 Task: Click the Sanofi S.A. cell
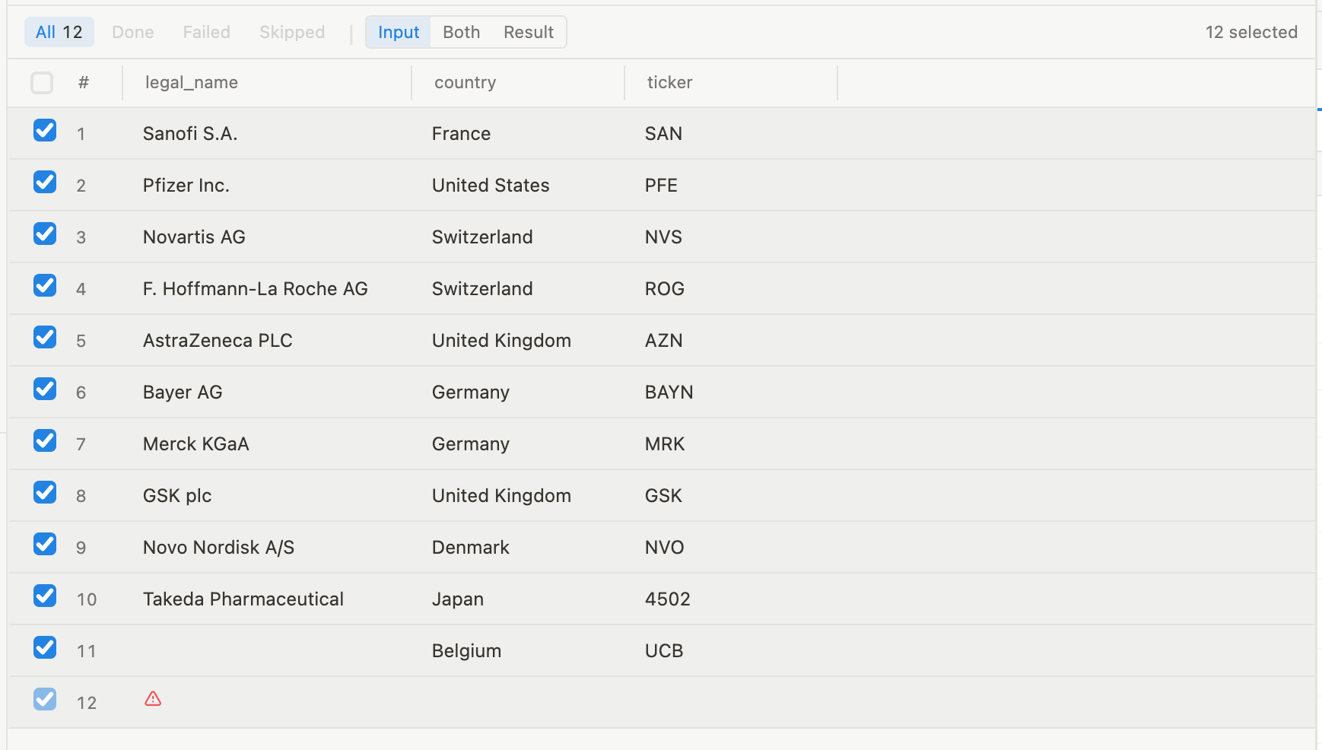tap(190, 134)
